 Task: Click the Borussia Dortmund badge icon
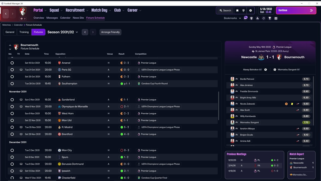point(59,164)
